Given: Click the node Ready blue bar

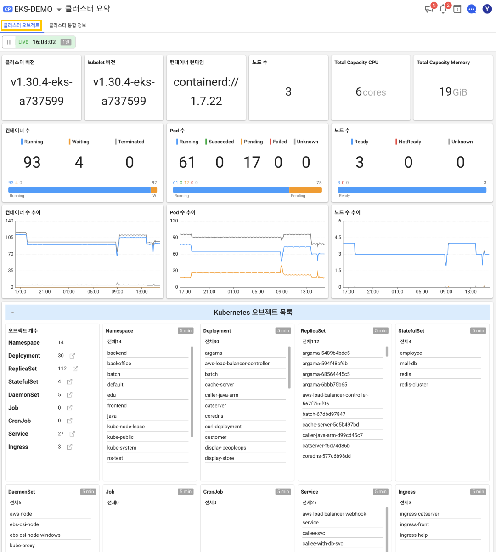Looking at the screenshot, I should [x=412, y=189].
